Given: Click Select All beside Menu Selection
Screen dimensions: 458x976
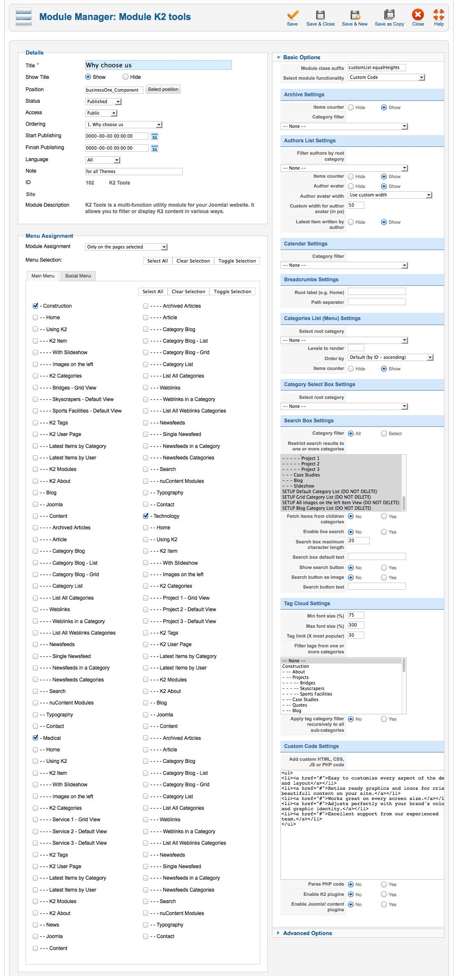Looking at the screenshot, I should [x=157, y=261].
